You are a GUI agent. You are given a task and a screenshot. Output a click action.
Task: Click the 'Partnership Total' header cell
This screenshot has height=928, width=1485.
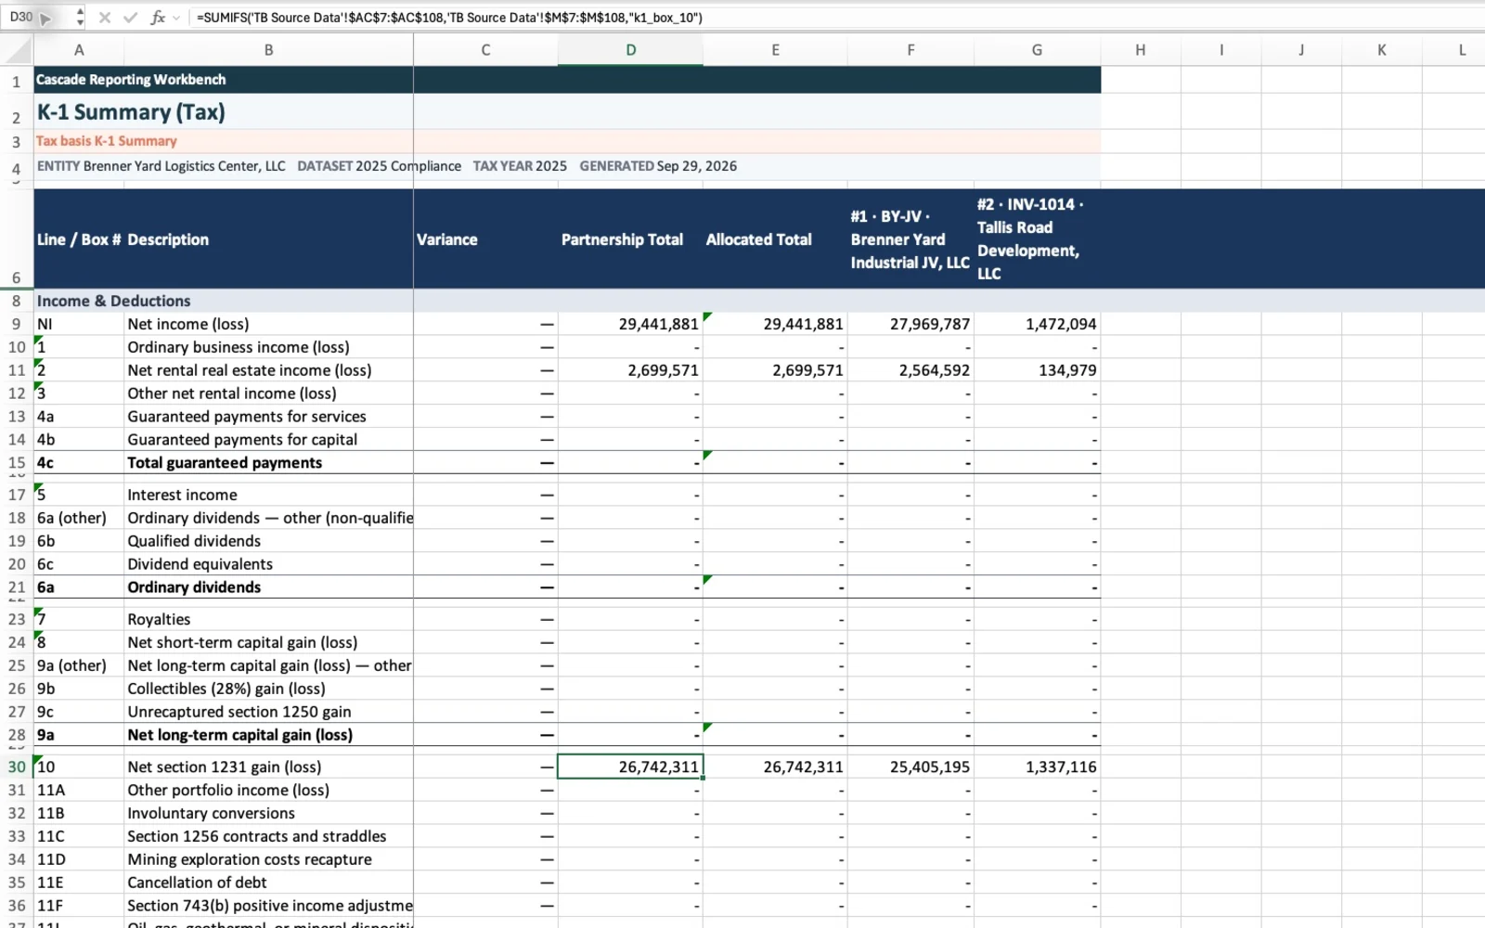click(x=630, y=239)
